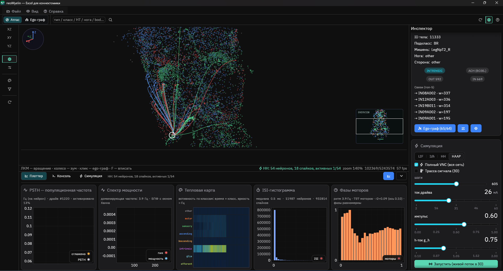Click the Фазы моторов clock icon

(336, 190)
